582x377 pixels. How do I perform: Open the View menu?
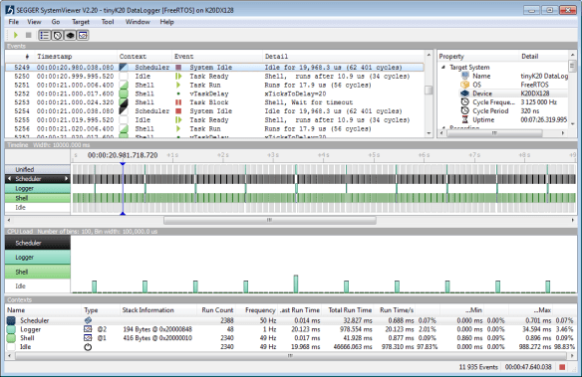coord(34,22)
